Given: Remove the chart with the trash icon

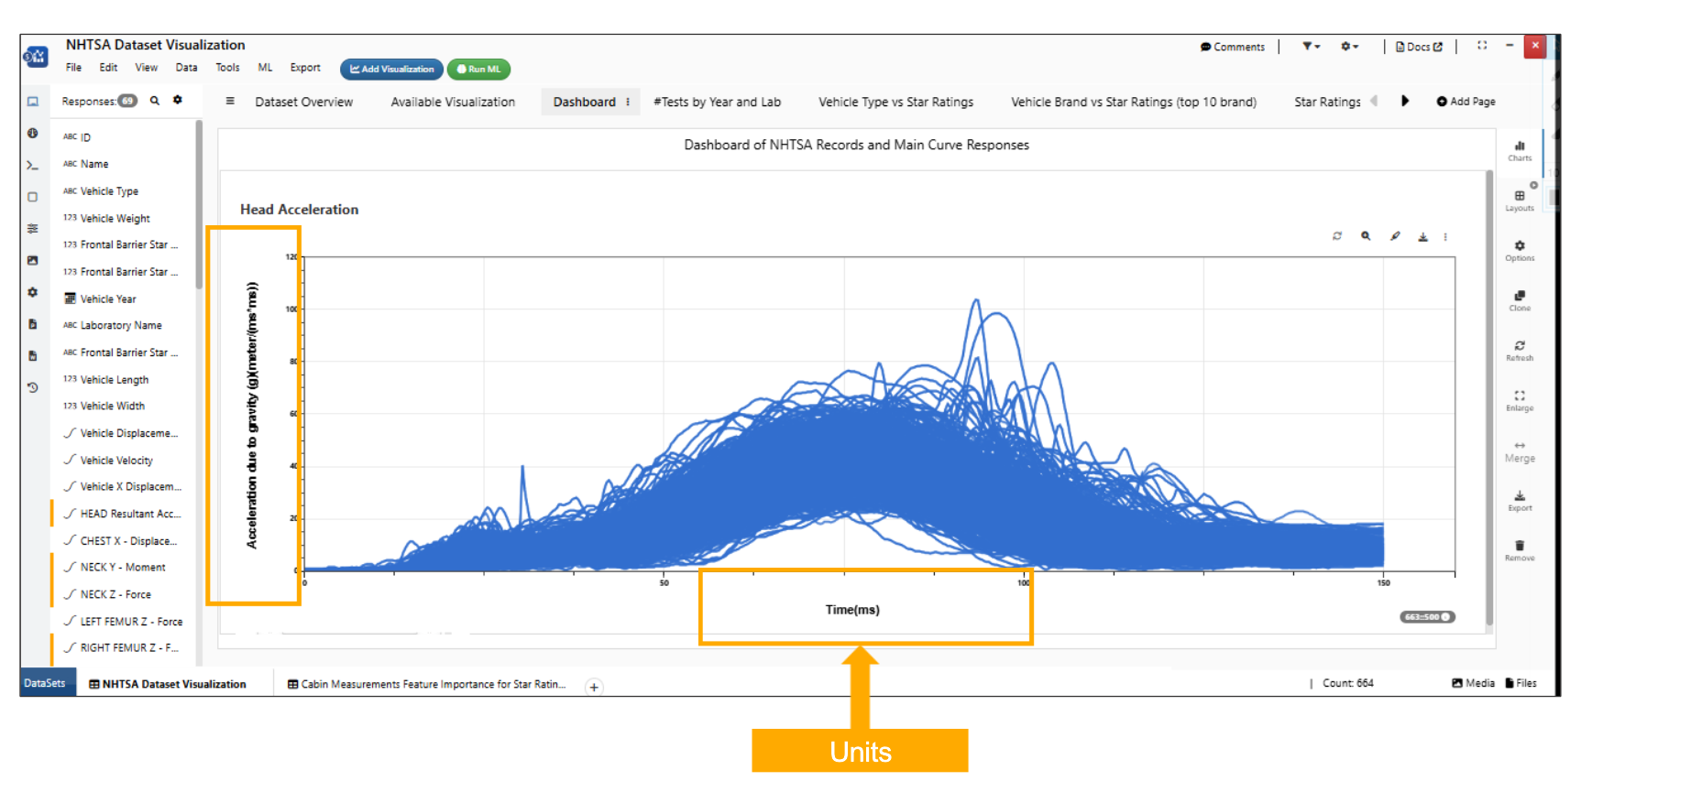Looking at the screenshot, I should click(x=1520, y=550).
